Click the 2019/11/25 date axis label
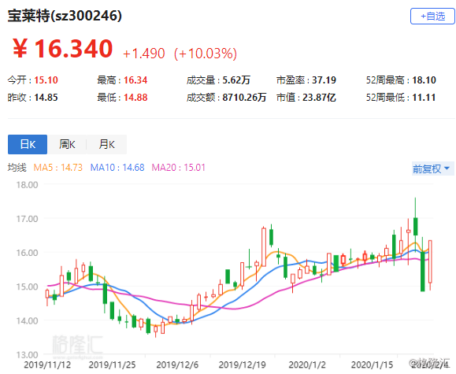This screenshot has height=374, width=456. (x=113, y=365)
